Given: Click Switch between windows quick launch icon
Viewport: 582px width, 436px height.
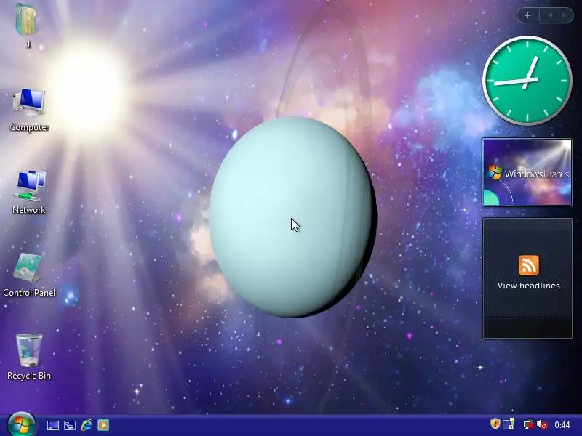Looking at the screenshot, I should (x=69, y=425).
